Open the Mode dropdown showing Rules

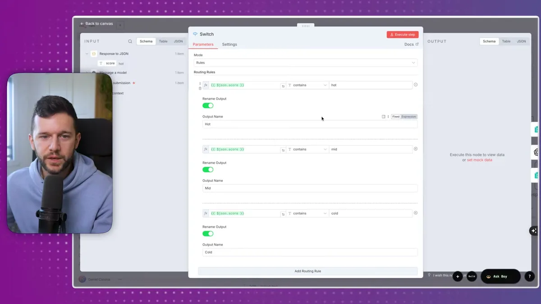point(305,63)
